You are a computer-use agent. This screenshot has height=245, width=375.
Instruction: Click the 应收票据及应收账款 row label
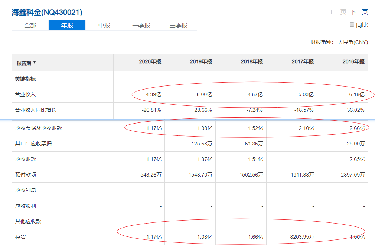coord(39,128)
